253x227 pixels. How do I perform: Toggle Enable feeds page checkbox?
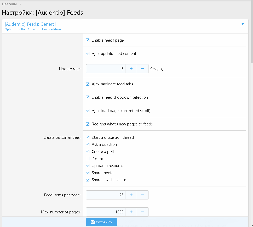pyautogui.click(x=88, y=40)
